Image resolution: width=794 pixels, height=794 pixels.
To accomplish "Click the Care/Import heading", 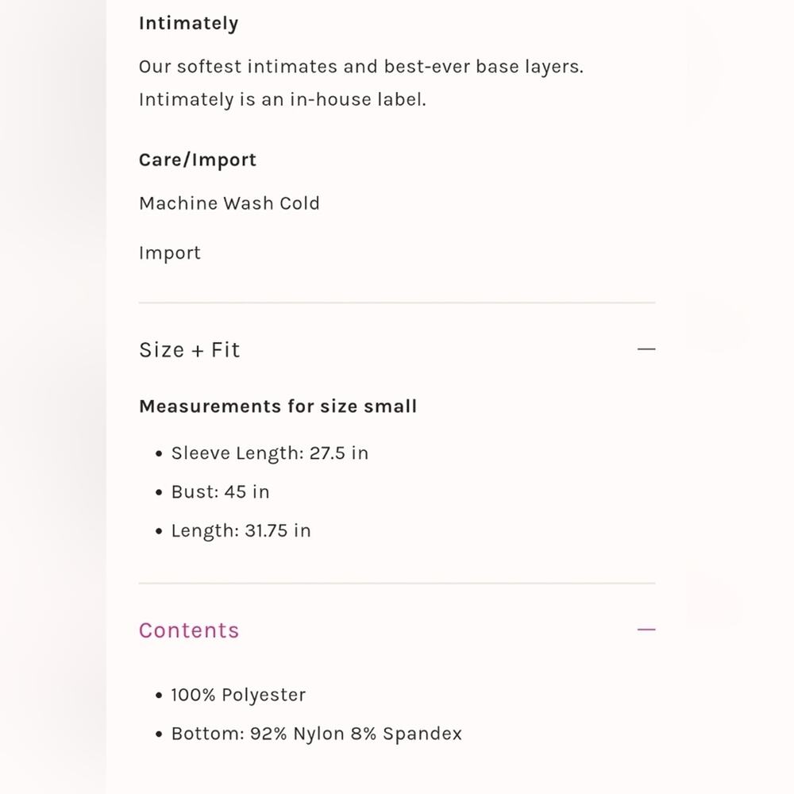I will 198,160.
